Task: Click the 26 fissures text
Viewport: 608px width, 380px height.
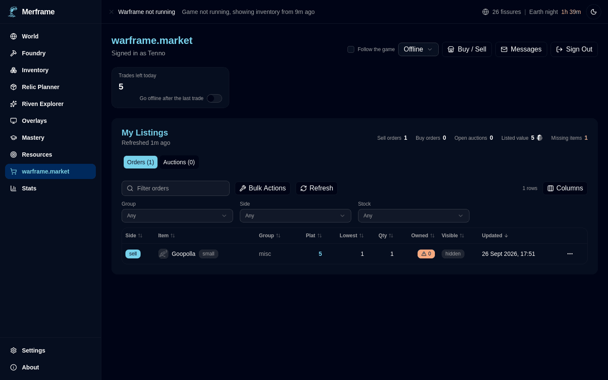Action: pyautogui.click(x=507, y=12)
